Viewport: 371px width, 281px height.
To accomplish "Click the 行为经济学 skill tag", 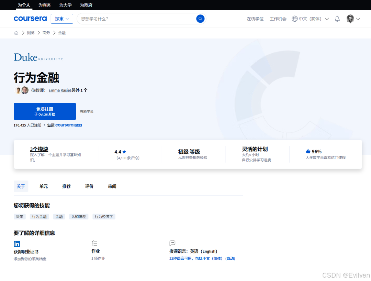I will pos(104,217).
